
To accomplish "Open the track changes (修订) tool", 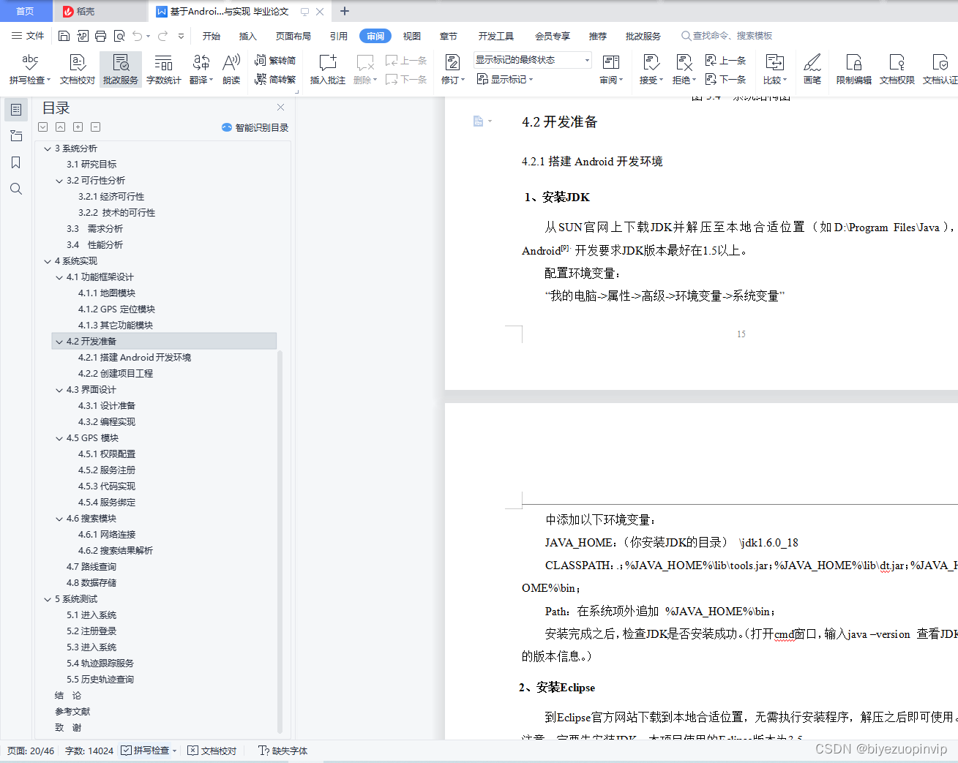I will click(x=453, y=69).
